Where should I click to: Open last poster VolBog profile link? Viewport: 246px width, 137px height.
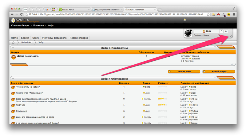click(x=194, y=111)
